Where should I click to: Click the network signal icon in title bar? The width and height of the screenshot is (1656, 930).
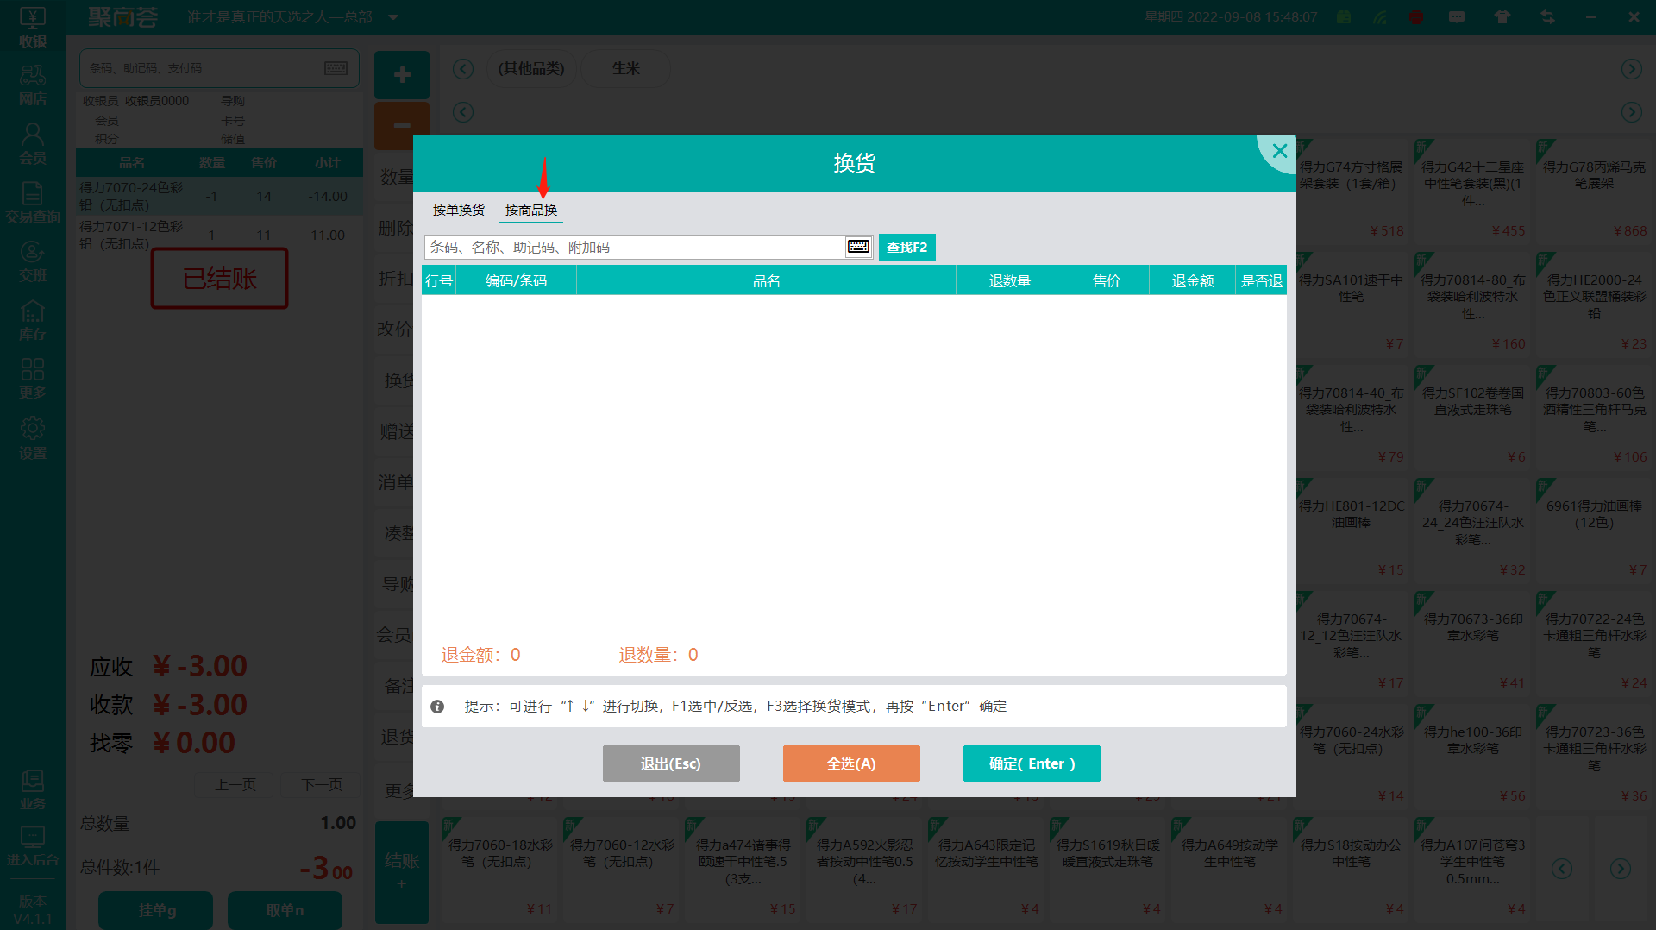[1380, 17]
